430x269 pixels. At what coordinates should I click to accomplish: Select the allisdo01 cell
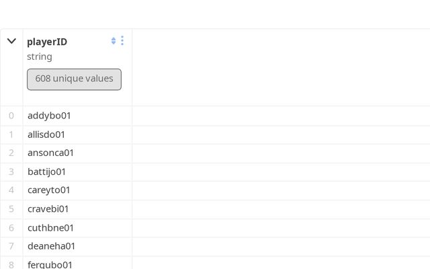coord(46,134)
